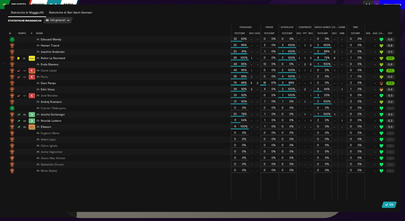Click Edouard Mendy's green number 1 shirt icon

(x=12, y=39)
